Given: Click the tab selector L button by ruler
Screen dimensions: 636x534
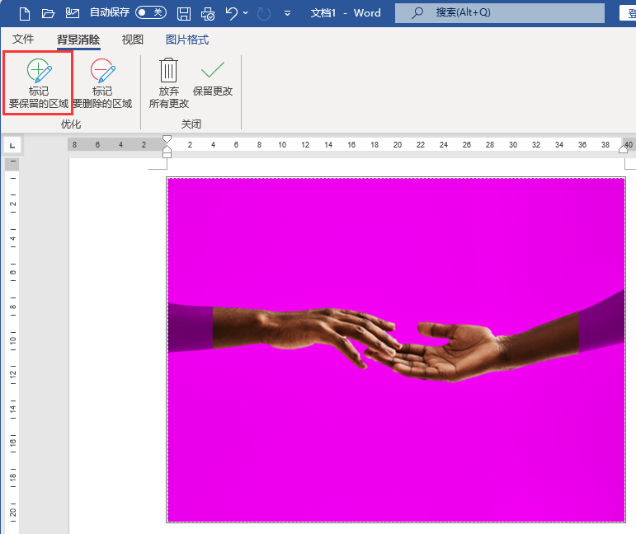Looking at the screenshot, I should (x=12, y=146).
